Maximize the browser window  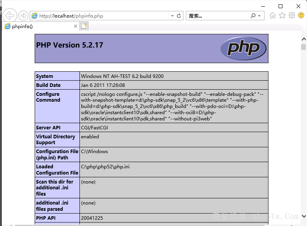click(x=281, y=6)
